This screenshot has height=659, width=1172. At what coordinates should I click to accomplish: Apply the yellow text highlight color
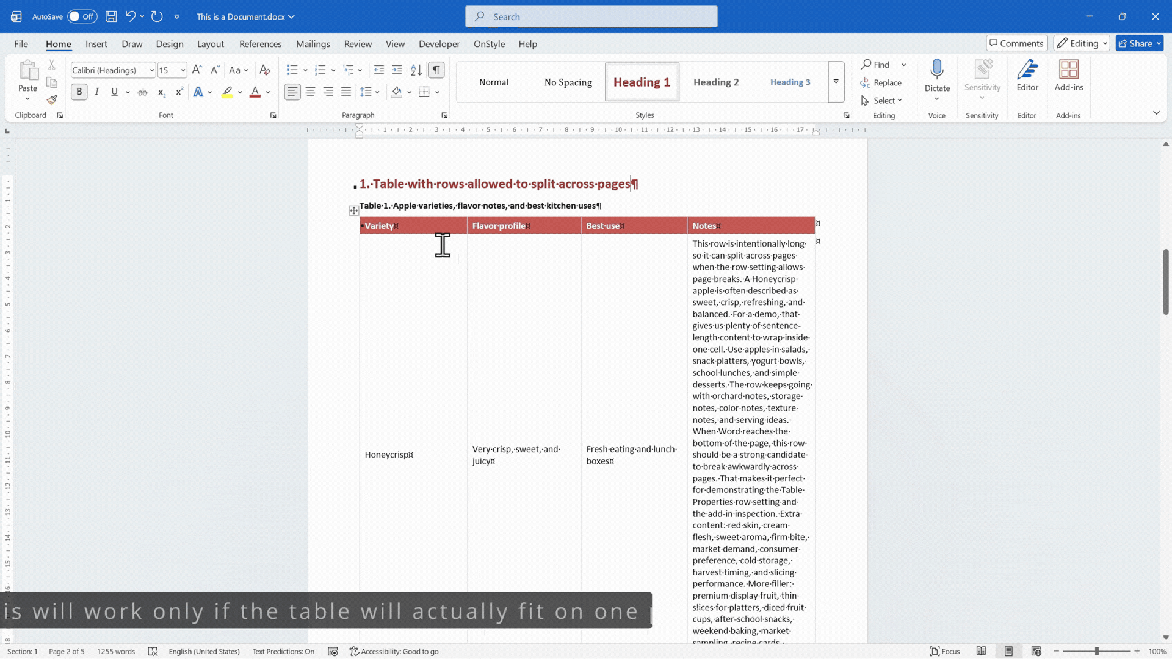pos(227,92)
